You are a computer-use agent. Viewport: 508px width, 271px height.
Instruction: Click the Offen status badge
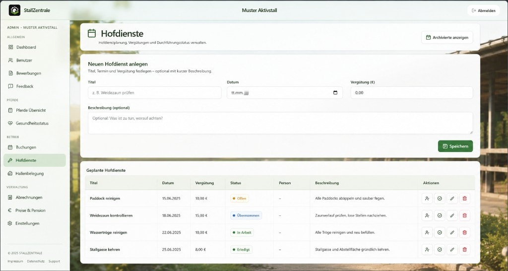240,199
